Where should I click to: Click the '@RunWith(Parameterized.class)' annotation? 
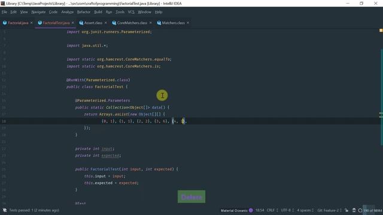coord(98,80)
